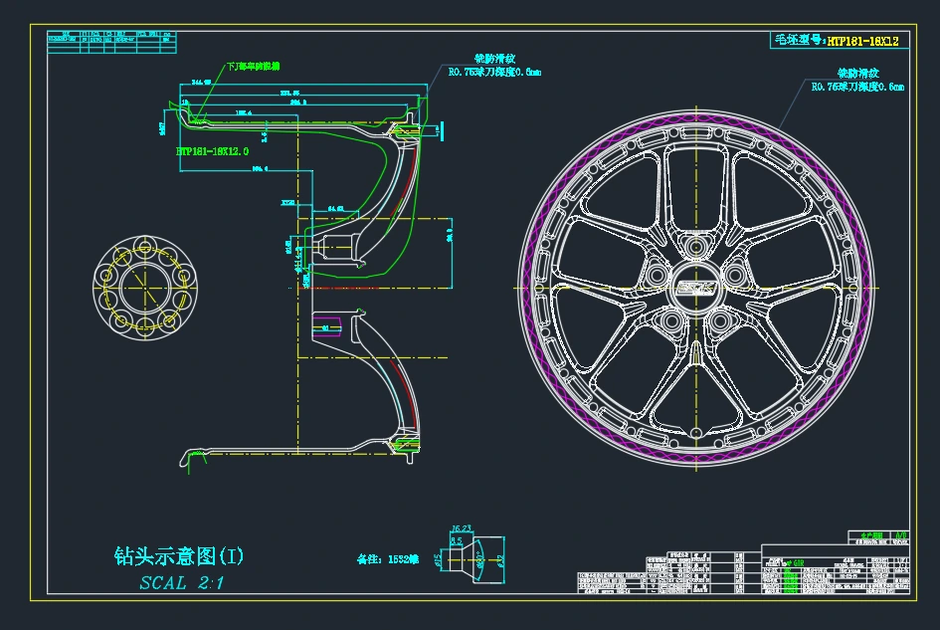Click the center cap logo of the wheel
This screenshot has width=940, height=630.
(696, 288)
